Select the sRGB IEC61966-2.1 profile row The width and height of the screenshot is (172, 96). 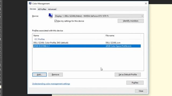click(x=87, y=46)
